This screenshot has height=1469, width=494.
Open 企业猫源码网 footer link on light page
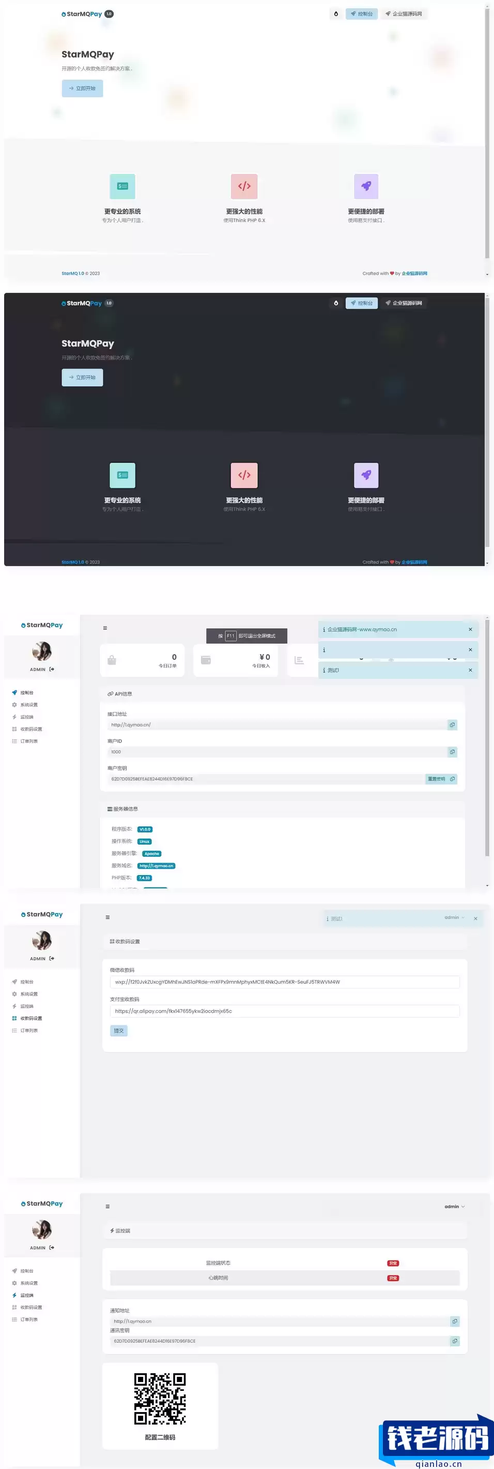click(414, 274)
